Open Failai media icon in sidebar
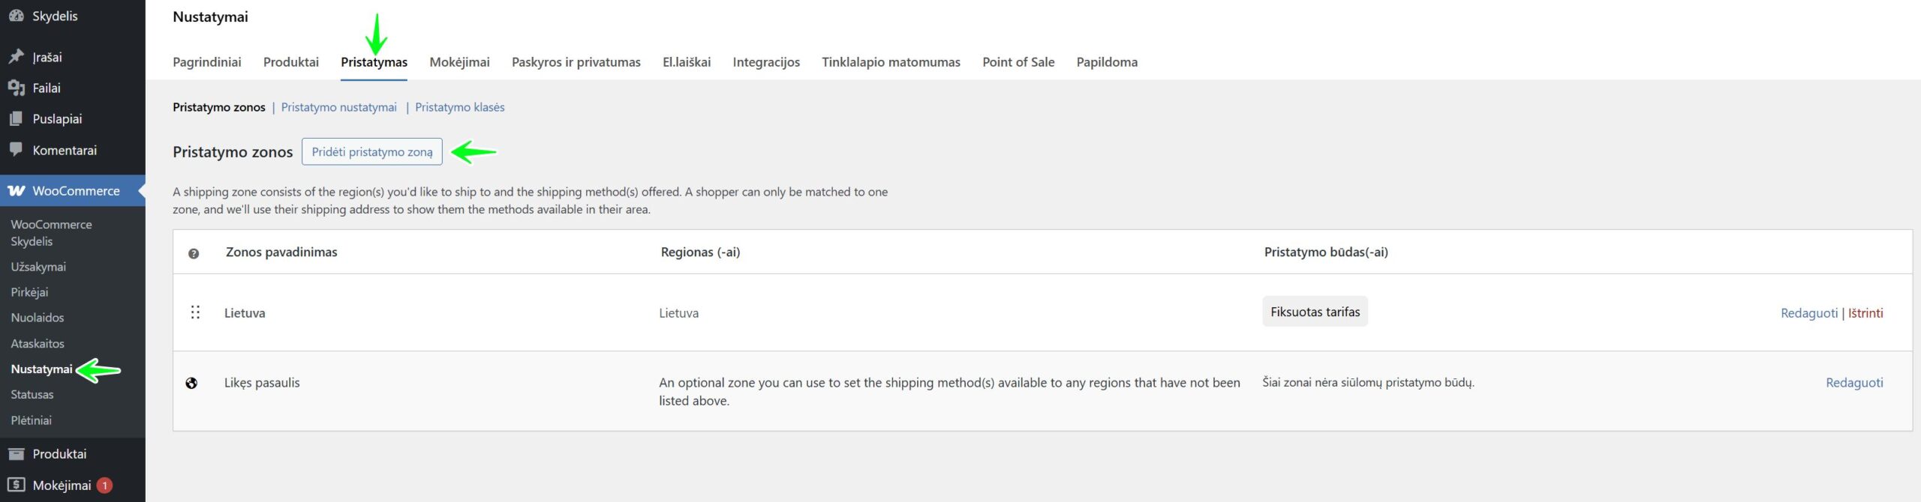This screenshot has width=1921, height=502. click(16, 88)
